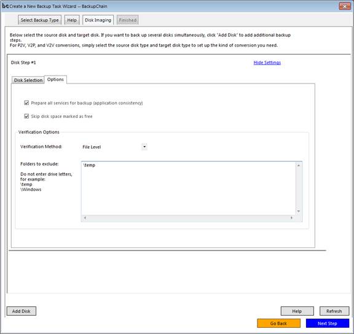Image resolution: width=354 pixels, height=334 pixels.
Task: Open the Options tab
Action: click(x=55, y=80)
